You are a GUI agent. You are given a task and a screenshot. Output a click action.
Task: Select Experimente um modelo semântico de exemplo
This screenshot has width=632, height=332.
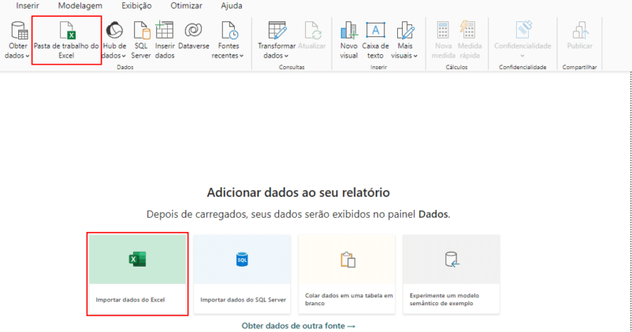point(444,300)
